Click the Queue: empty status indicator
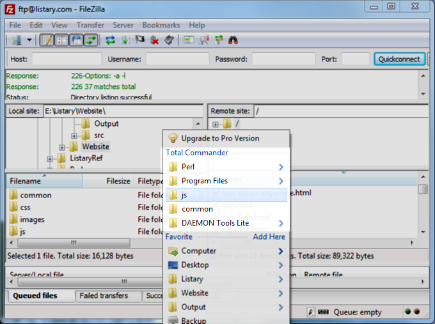 pyautogui.click(x=358, y=312)
